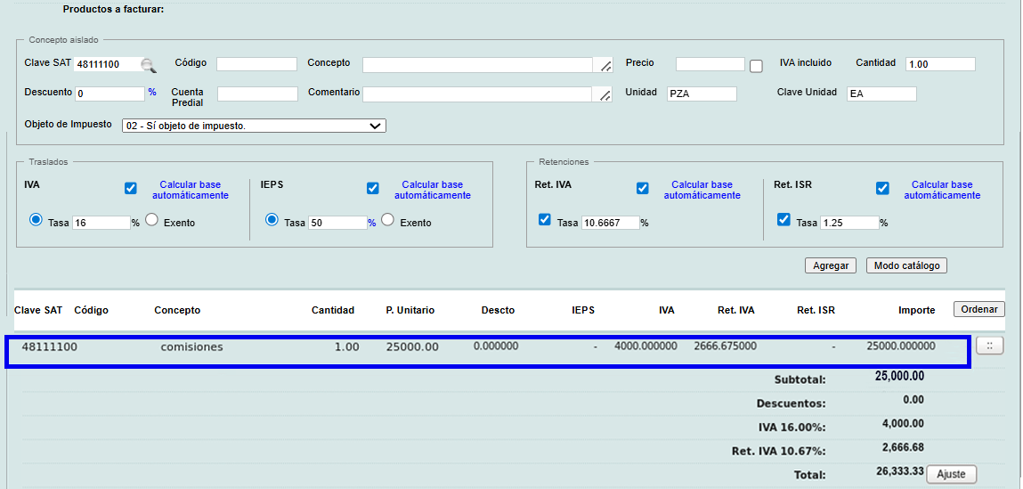Screen dimensions: 1023x489
Task: Switch to Modo catálogo
Action: [905, 265]
